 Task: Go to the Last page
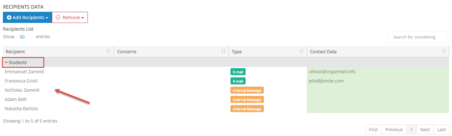point(441,129)
